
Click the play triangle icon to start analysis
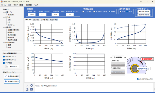6,81
